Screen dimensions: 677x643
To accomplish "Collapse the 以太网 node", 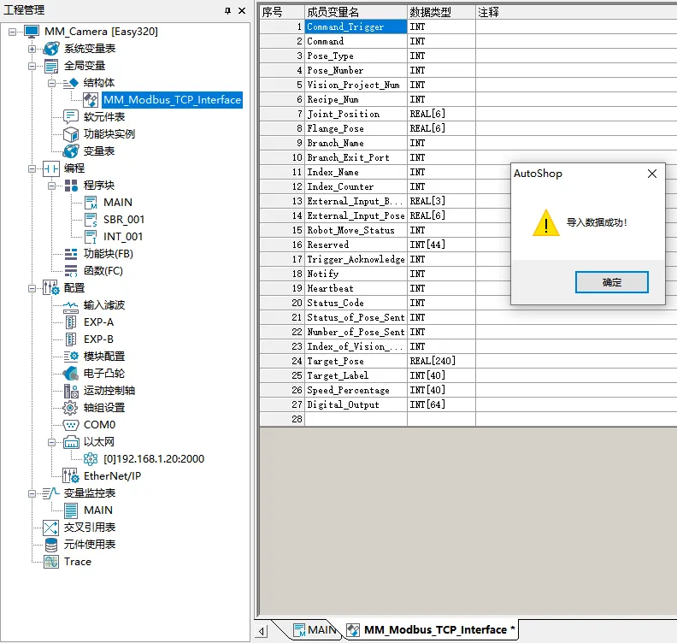I will coord(52,442).
